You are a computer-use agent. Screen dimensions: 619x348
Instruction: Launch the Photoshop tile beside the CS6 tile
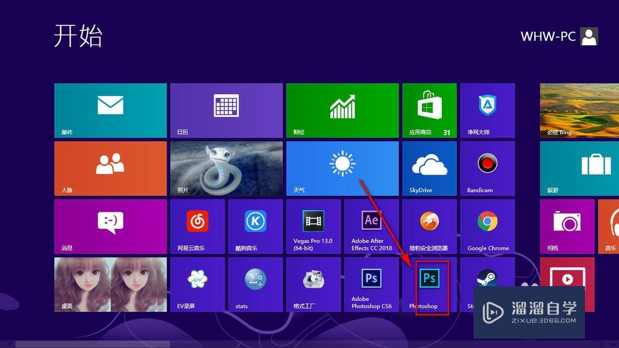tap(430, 284)
